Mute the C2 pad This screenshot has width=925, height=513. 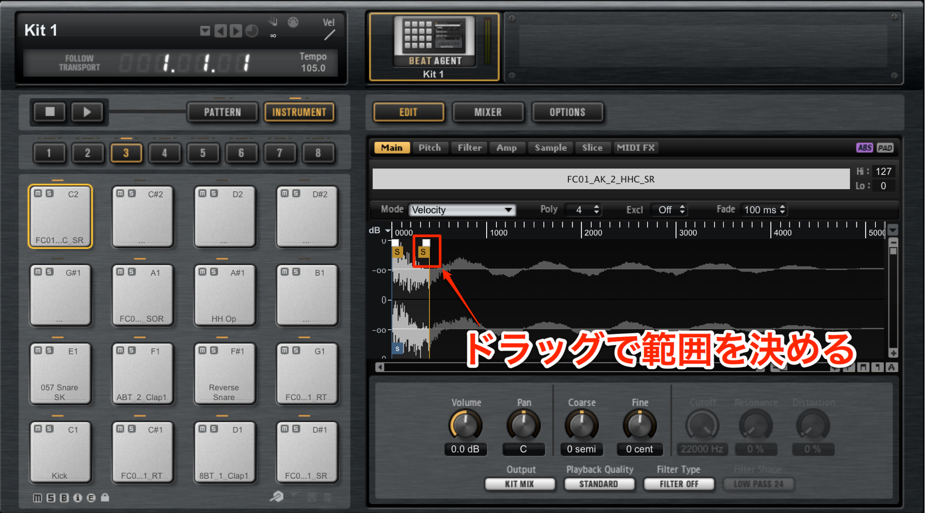point(38,193)
